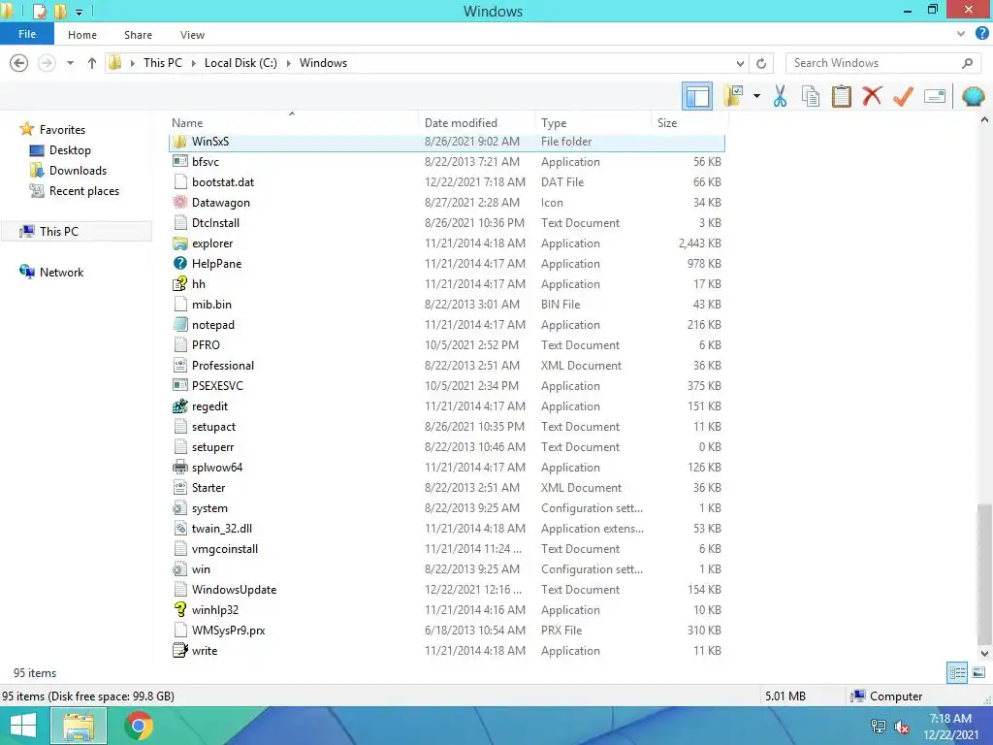This screenshot has width=993, height=745.
Task: Click the search magnifier icon
Action: pos(967,63)
